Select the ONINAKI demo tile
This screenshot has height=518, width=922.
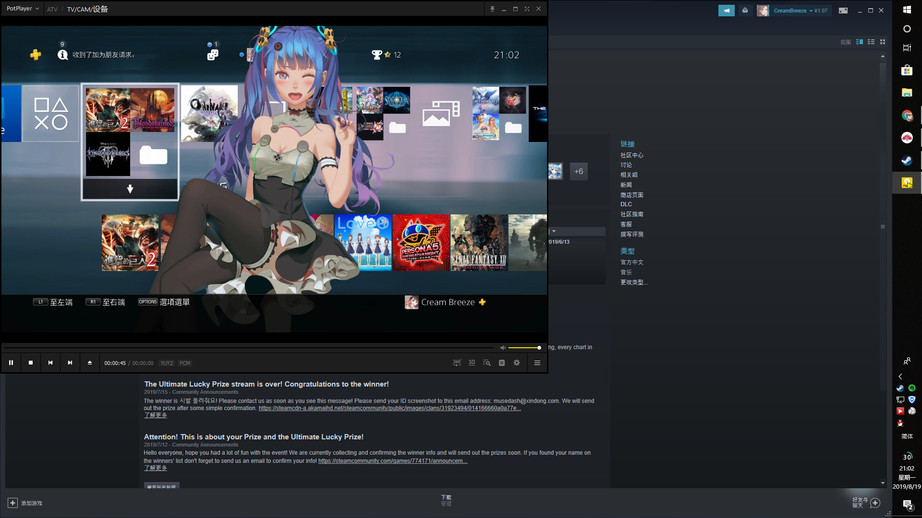[x=209, y=114]
